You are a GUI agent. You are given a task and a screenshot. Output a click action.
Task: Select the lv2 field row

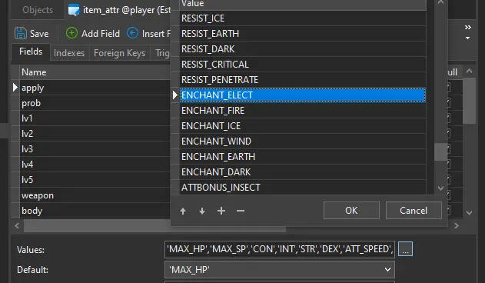pos(95,134)
